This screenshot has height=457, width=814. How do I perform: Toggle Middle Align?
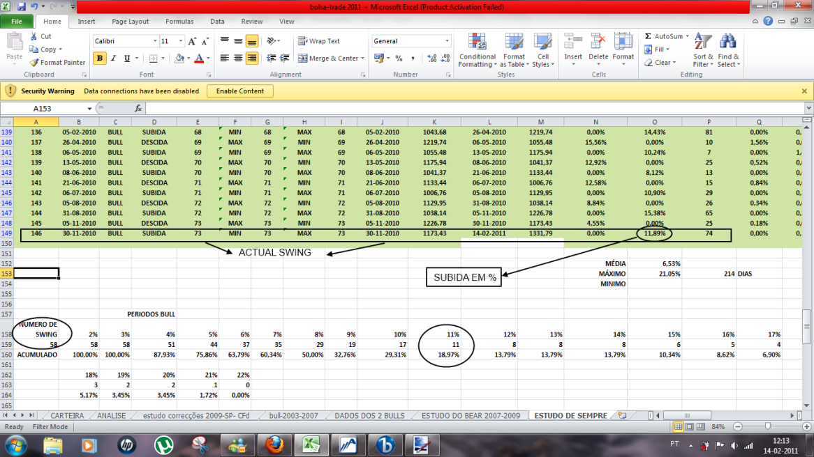point(238,41)
